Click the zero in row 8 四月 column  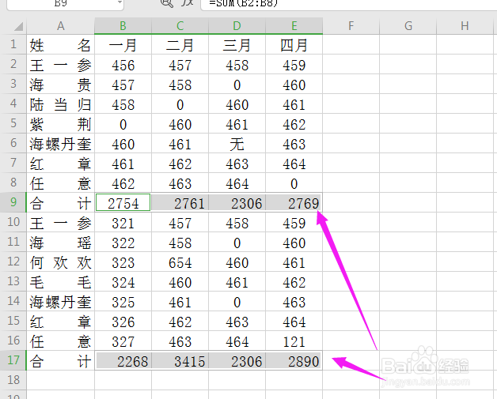tap(294, 183)
